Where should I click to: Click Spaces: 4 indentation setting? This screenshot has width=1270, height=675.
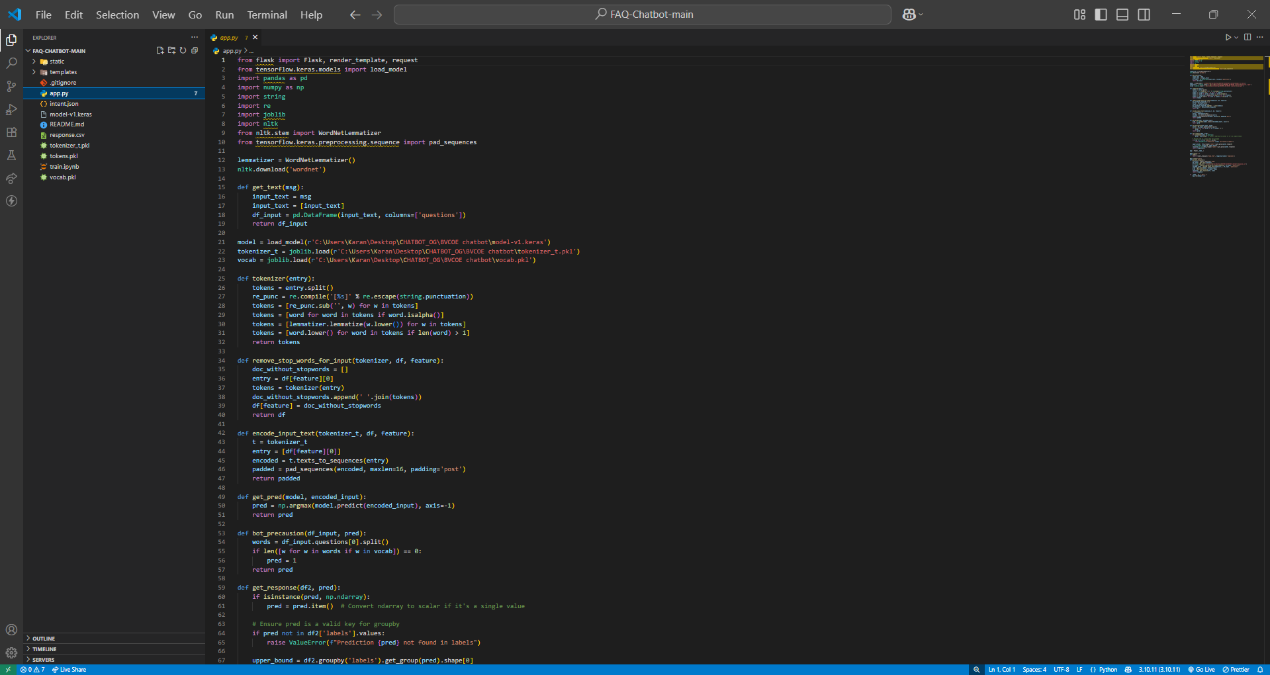pyautogui.click(x=1034, y=670)
